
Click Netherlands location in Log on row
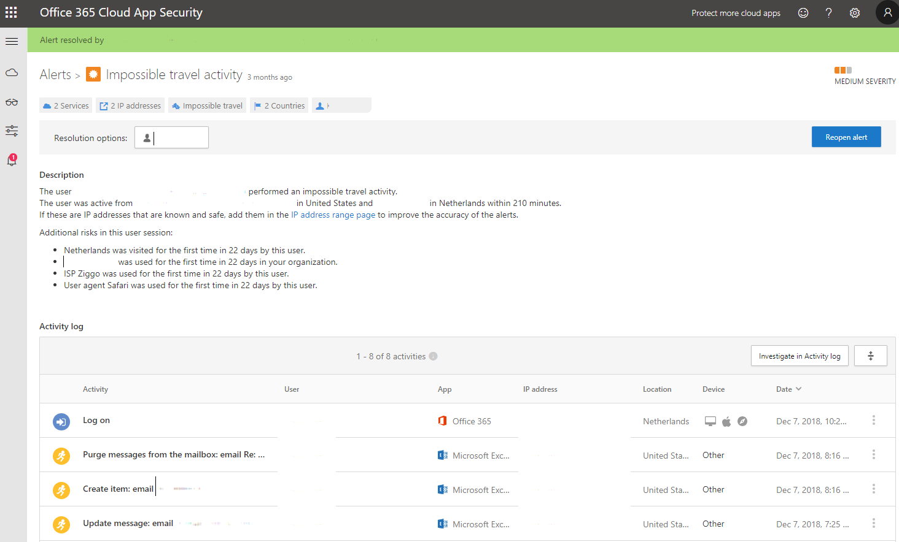666,421
